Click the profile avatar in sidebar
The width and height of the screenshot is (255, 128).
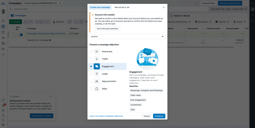3,12
